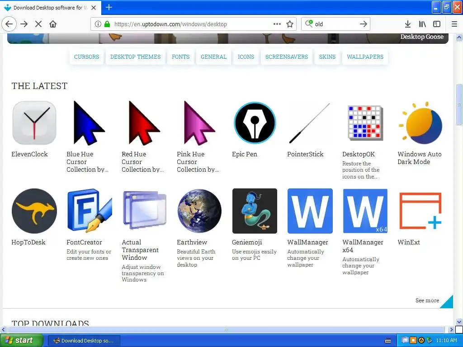Select the Skins category tab
Image resolution: width=463 pixels, height=347 pixels.
(x=327, y=56)
